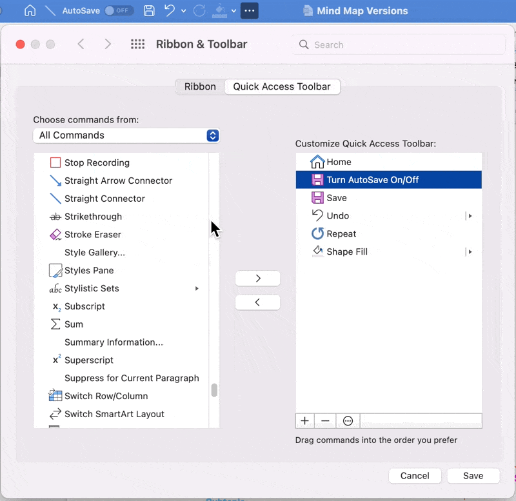The width and height of the screenshot is (516, 501).
Task: Select Repeat in the Quick Access list
Action: (389, 233)
